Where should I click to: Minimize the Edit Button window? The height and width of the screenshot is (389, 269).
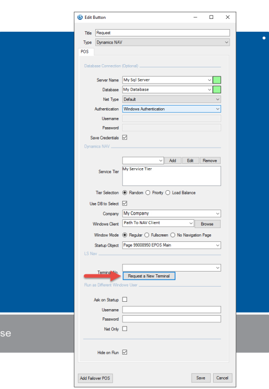(x=195, y=17)
